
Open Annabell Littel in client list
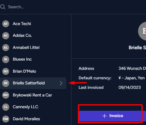[26, 48]
